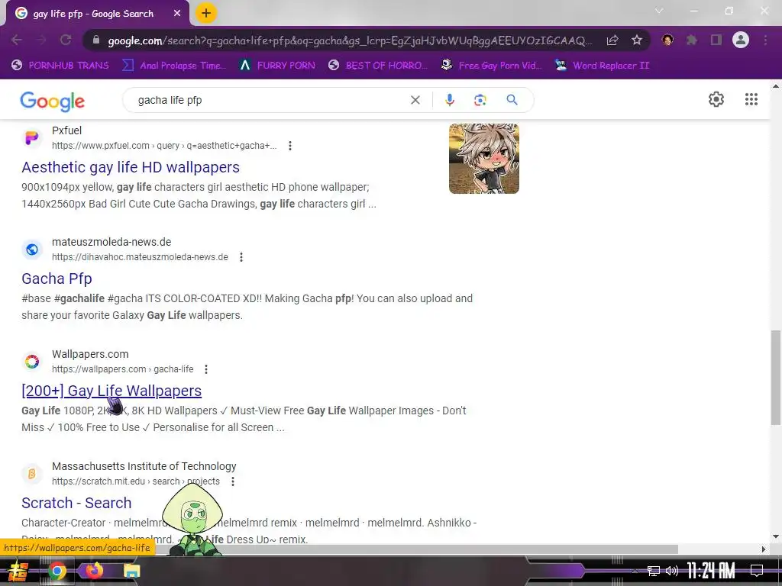Open the Wallpapers.com result options menu
This screenshot has width=782, height=586.
pos(206,369)
